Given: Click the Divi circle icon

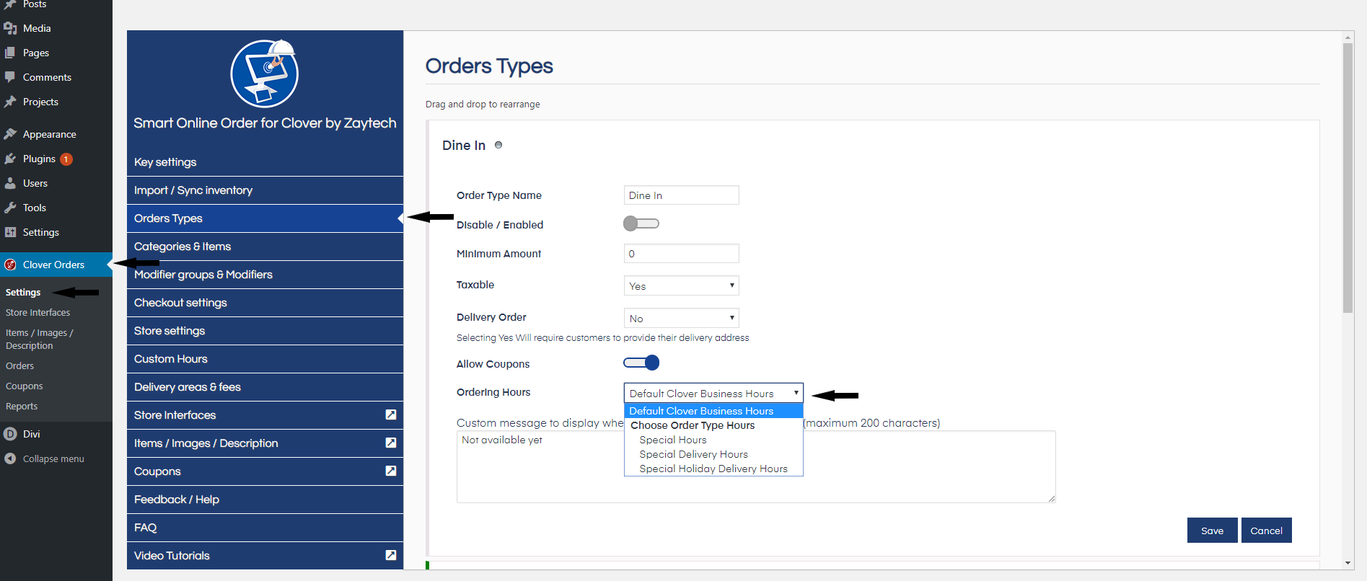Looking at the screenshot, I should click(x=10, y=434).
